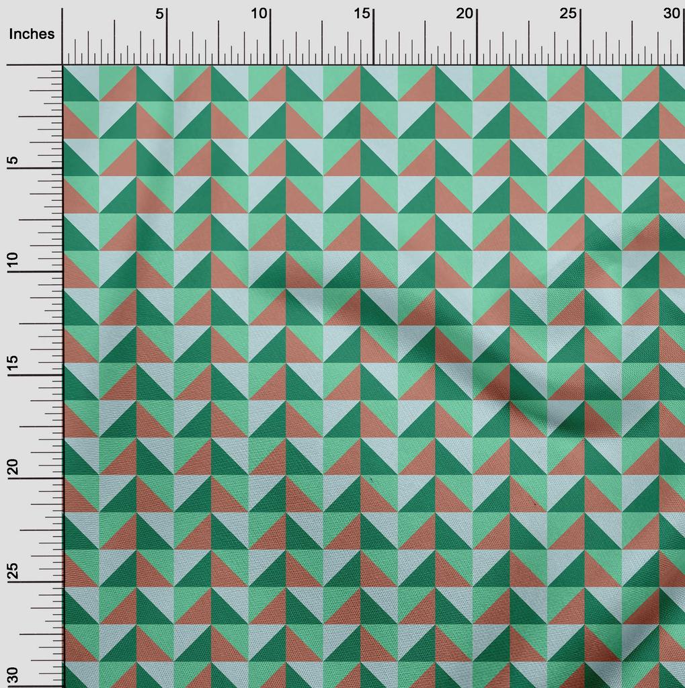This screenshot has height=688, width=685.
Task: Click the 10 mark on the horizontal ruler
Action: pos(259,14)
